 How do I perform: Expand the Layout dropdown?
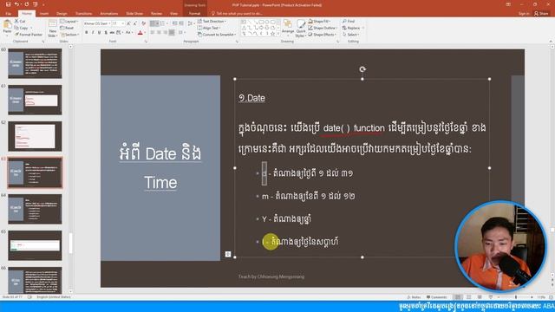pos(69,21)
